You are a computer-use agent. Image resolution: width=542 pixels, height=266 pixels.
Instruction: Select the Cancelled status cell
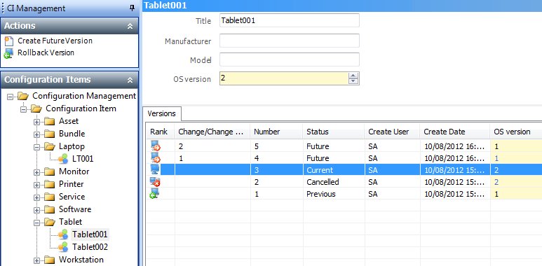pyautogui.click(x=334, y=182)
